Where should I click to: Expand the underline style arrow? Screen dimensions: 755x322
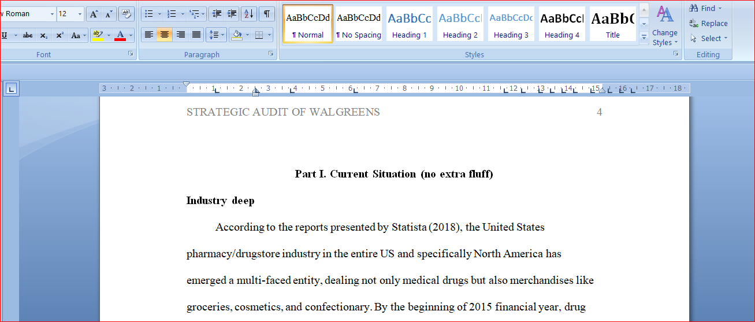click(x=14, y=35)
